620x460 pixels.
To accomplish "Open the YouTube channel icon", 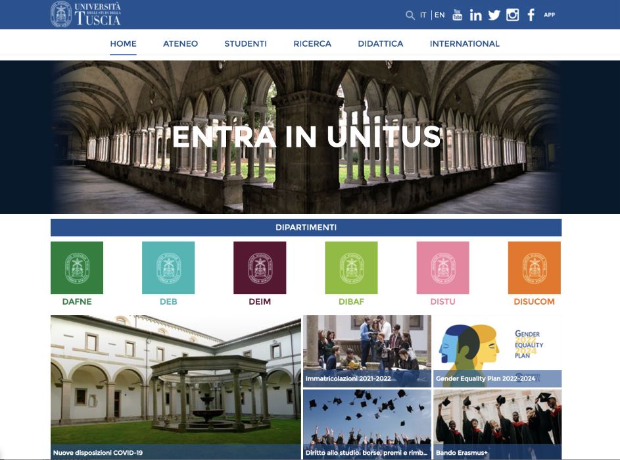I will 458,14.
